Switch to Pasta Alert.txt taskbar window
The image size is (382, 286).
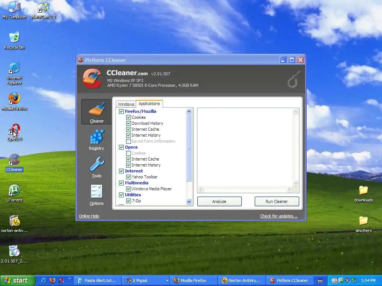pyautogui.click(x=97, y=280)
